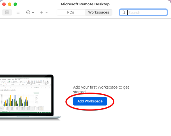
Task: Minimize the window with the yellow button
Action: pyautogui.click(x=10, y=4)
